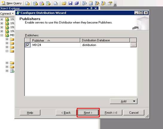Image resolution: width=163 pixels, height=129 pixels.
Task: Click the toolbar options overflow arrow
Action: 115,5
